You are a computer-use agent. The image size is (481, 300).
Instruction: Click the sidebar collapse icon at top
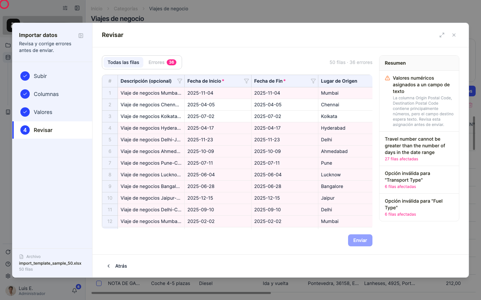click(77, 8)
